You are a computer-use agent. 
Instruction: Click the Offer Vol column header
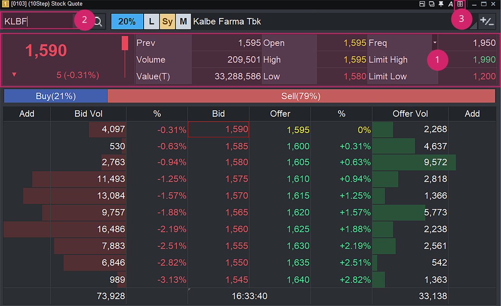click(x=410, y=114)
